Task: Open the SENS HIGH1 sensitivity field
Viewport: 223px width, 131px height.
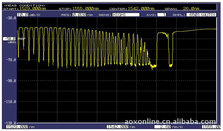Action: coord(126,15)
